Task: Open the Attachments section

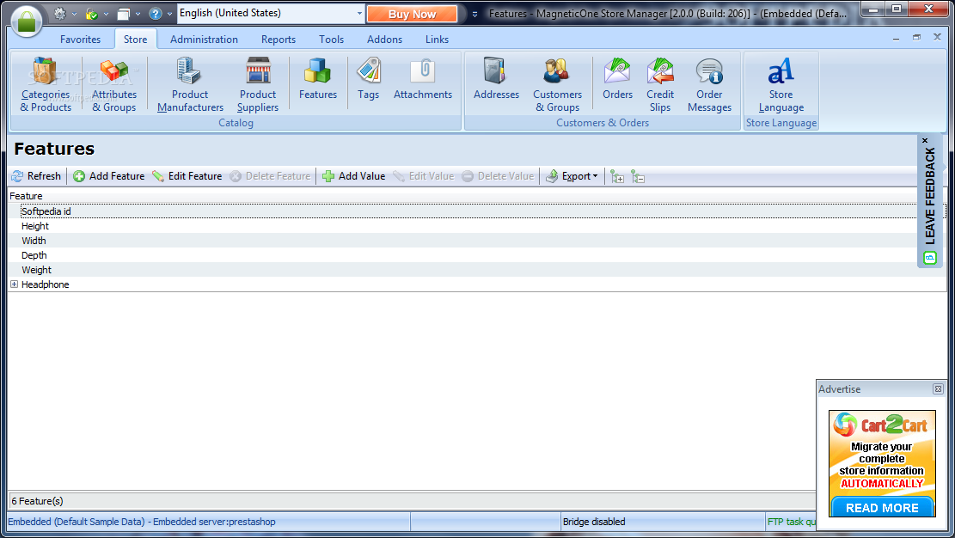Action: 423,78
